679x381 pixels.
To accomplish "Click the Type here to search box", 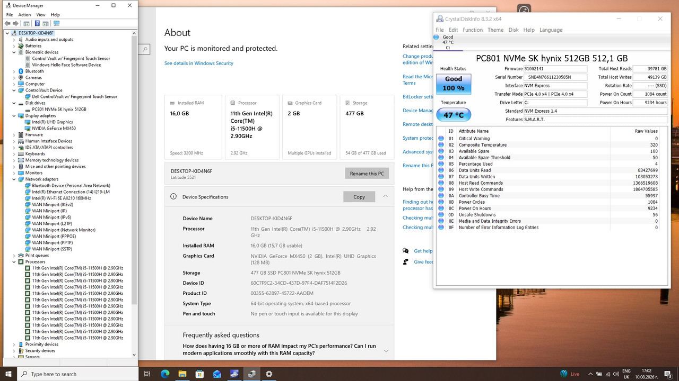I will click(x=77, y=374).
